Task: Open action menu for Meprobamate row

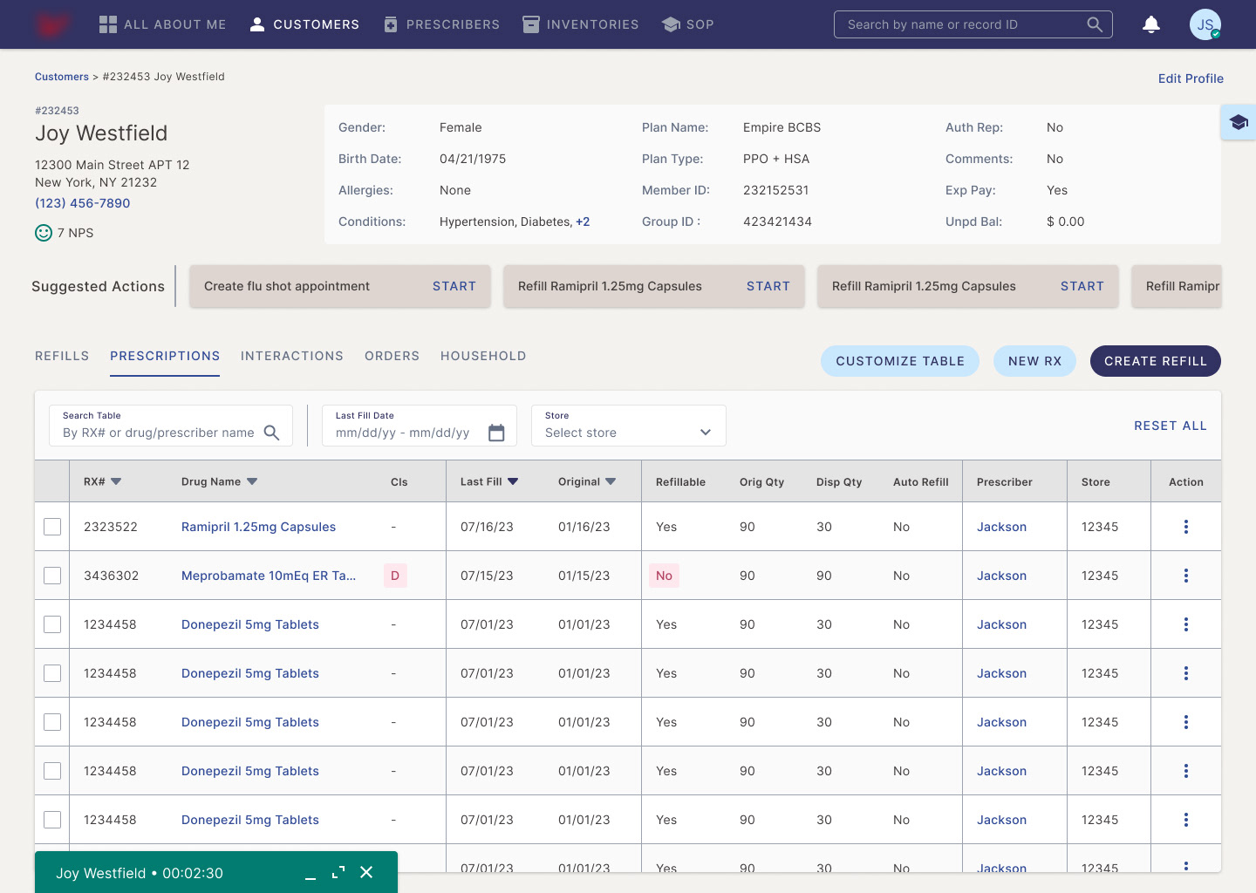Action: (1186, 576)
